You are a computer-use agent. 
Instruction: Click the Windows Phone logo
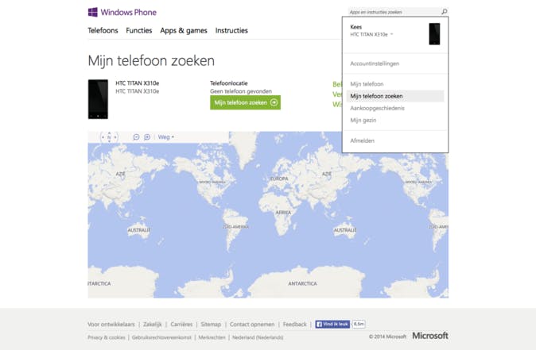(x=122, y=13)
